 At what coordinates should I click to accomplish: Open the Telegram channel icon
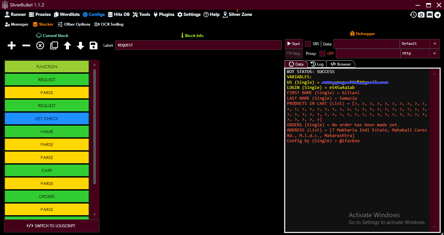coord(438,15)
